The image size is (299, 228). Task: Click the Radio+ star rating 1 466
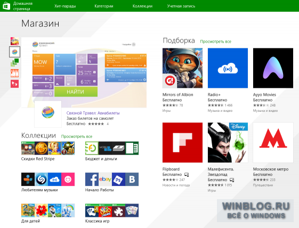coord(220,105)
